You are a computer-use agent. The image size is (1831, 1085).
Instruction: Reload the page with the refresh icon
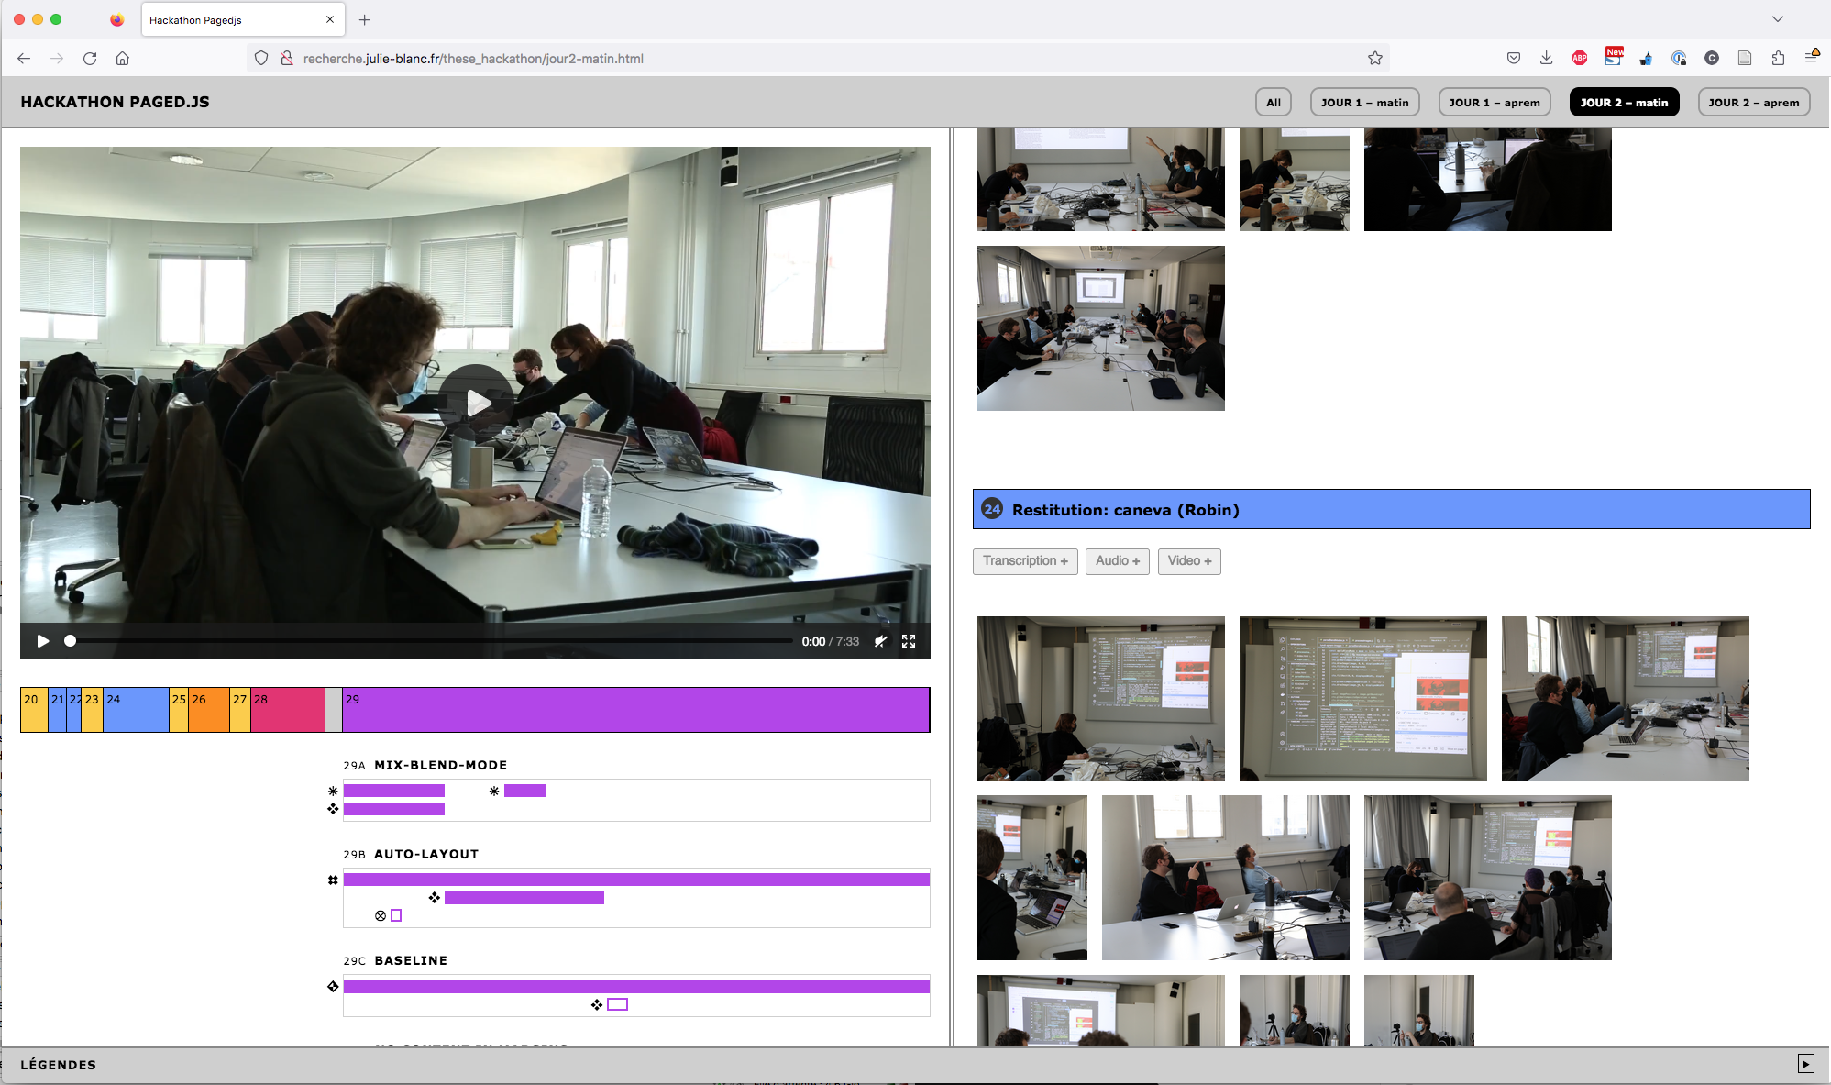tap(90, 59)
